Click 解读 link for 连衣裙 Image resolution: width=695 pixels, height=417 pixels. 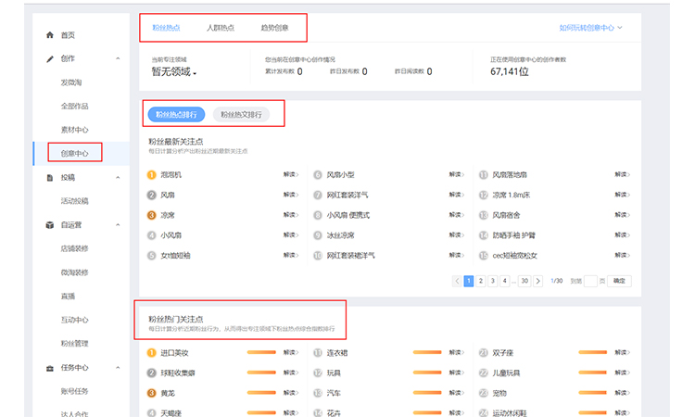point(457,353)
